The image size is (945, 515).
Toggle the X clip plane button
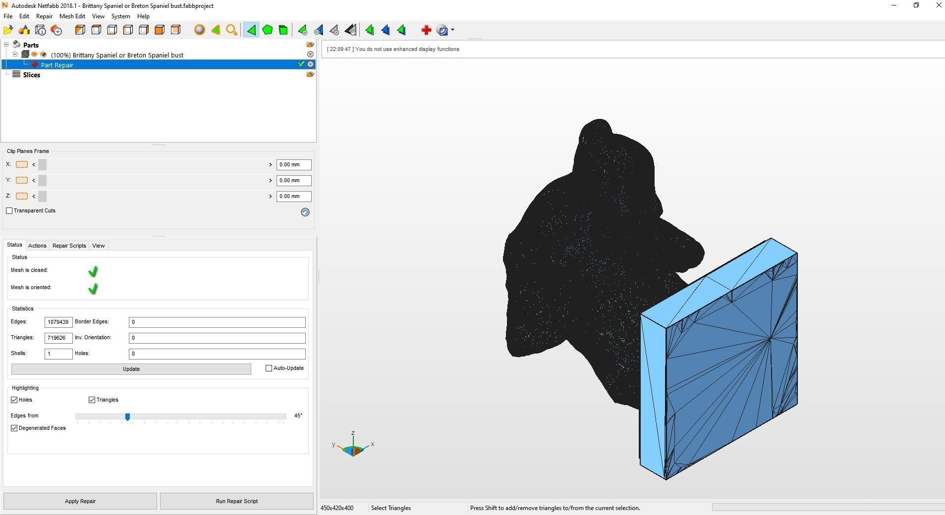pos(22,164)
